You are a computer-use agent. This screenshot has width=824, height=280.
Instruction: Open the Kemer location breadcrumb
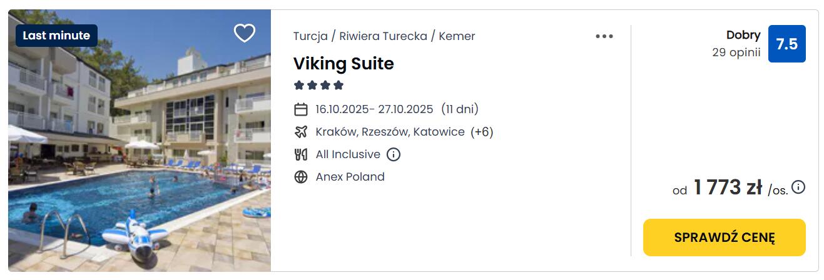(457, 36)
